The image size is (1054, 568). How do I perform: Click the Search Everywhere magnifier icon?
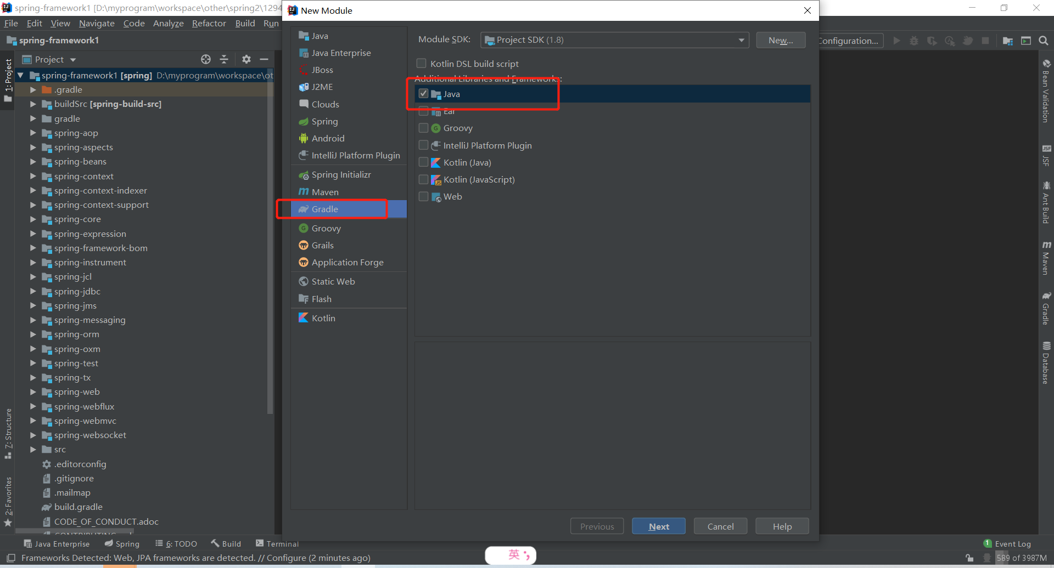pos(1044,41)
